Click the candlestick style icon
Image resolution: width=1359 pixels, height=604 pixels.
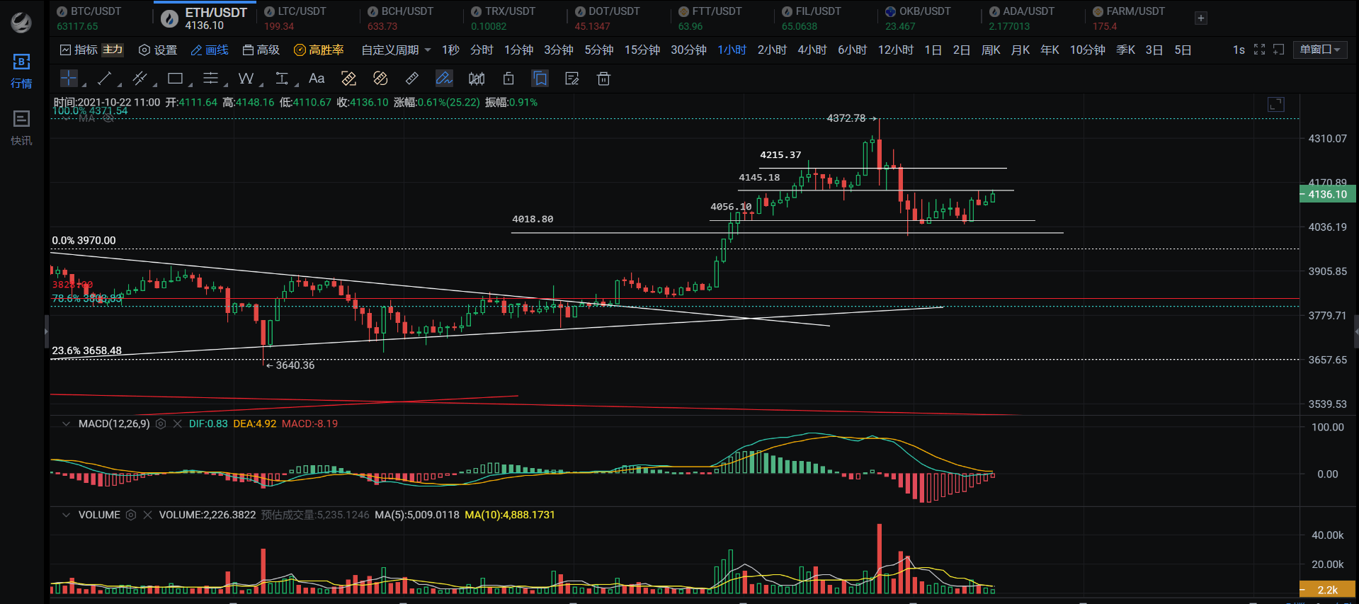click(477, 78)
